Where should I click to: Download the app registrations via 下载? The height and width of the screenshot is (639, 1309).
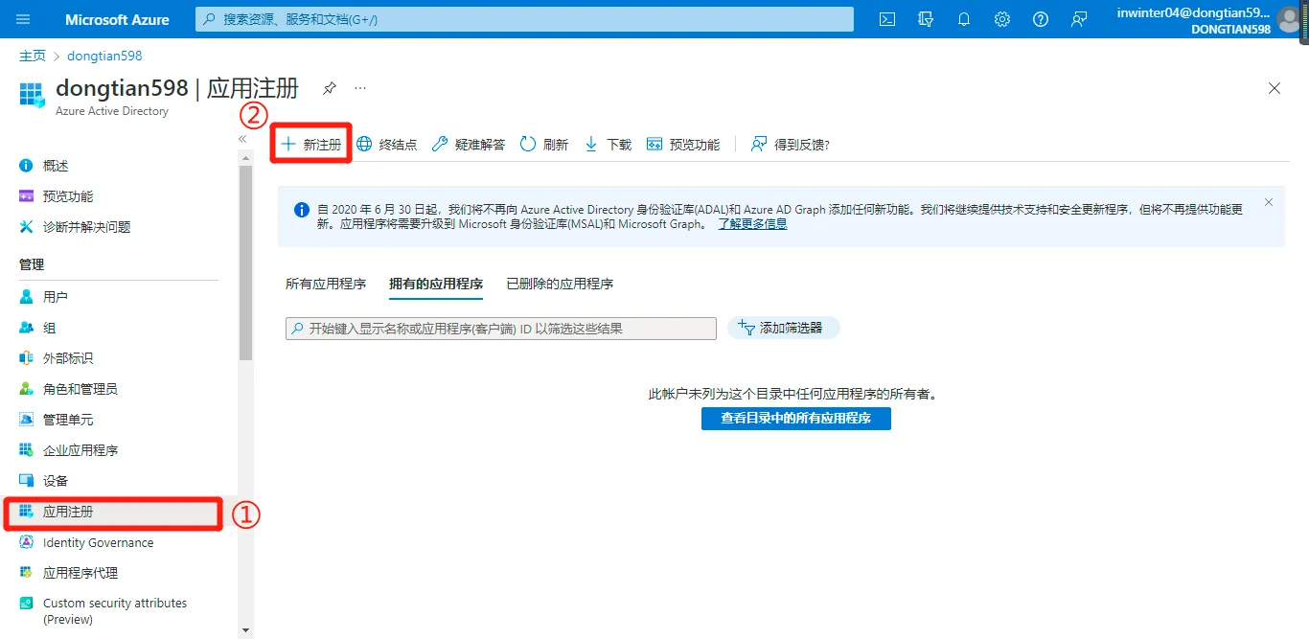click(x=608, y=144)
